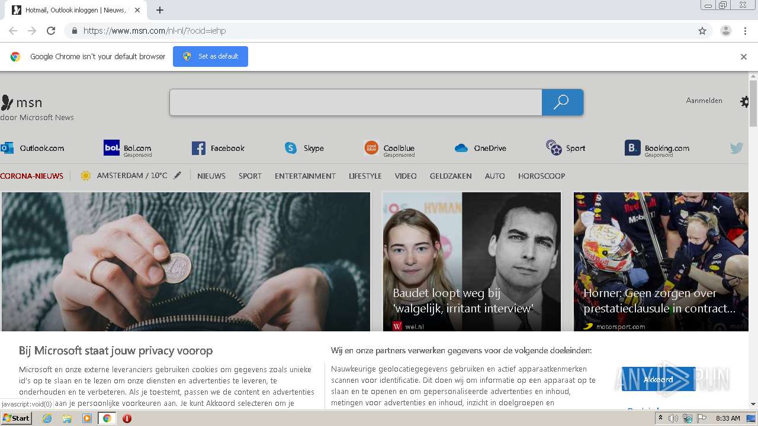758x426 pixels.
Task: Accept cookies with Akkoord button
Action: pos(658,379)
